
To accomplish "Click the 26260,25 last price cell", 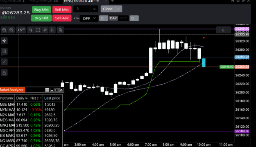I will (52, 125).
